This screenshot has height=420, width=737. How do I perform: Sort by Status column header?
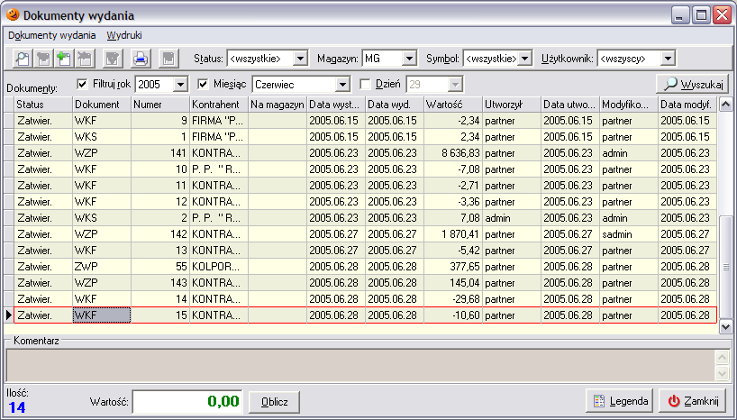44,105
